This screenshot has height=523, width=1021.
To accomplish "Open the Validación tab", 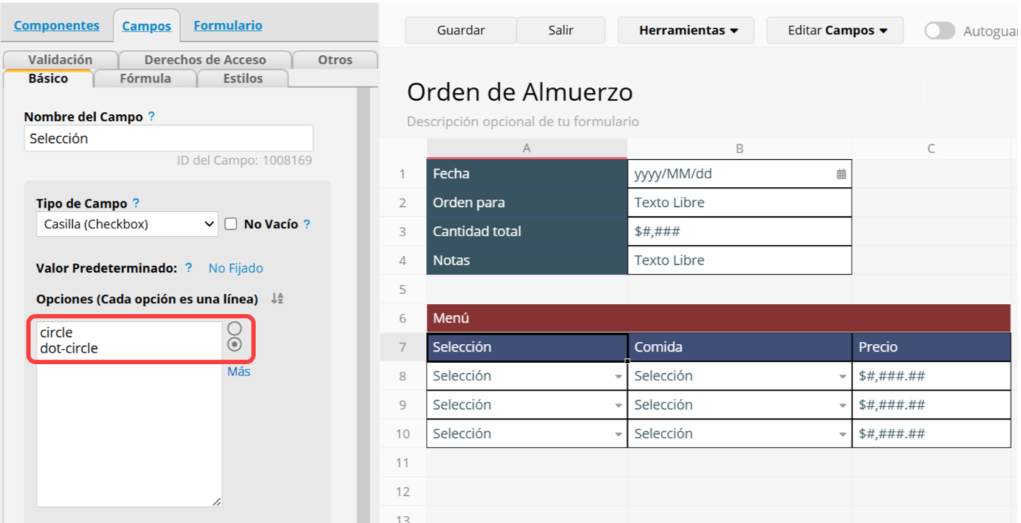I will (x=60, y=60).
